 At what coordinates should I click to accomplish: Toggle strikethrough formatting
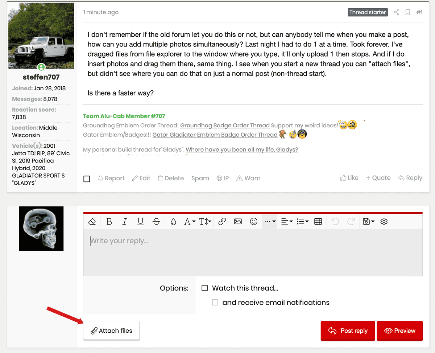(157, 221)
